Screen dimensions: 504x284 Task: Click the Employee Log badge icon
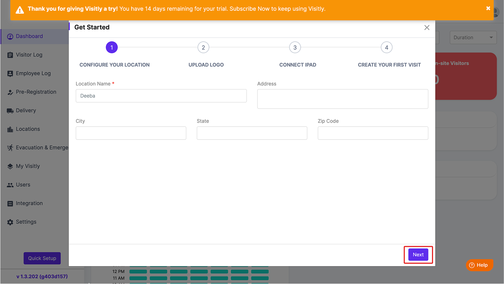(x=10, y=74)
